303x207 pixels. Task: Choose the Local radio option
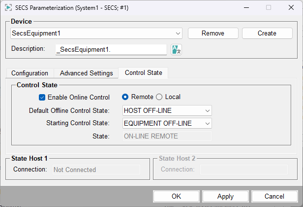coord(159,97)
